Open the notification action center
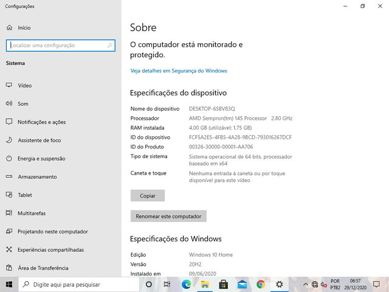 377,284
